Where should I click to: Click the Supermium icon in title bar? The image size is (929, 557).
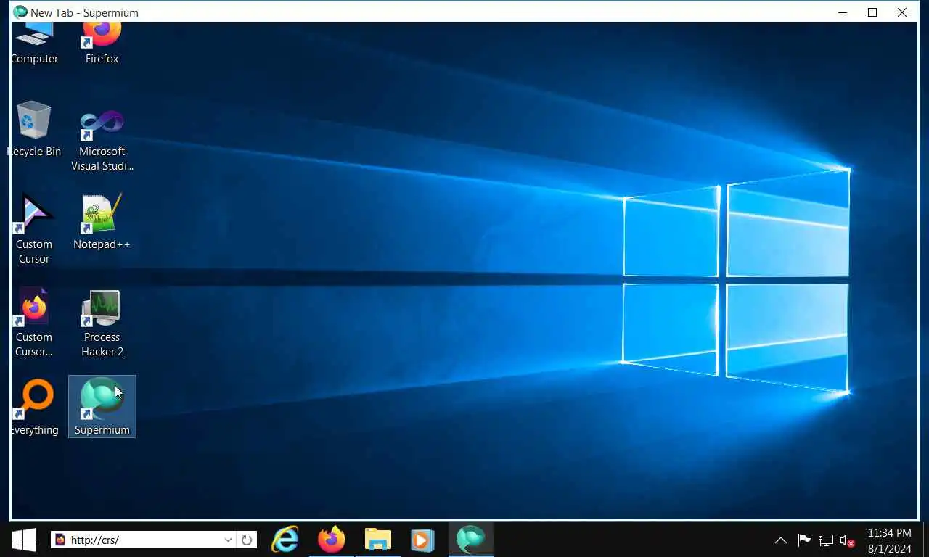[20, 12]
